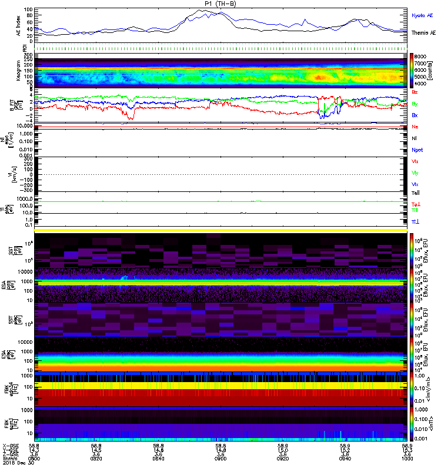Click the hhmm row label
This screenshot has height=471, width=441.
click(x=9, y=459)
